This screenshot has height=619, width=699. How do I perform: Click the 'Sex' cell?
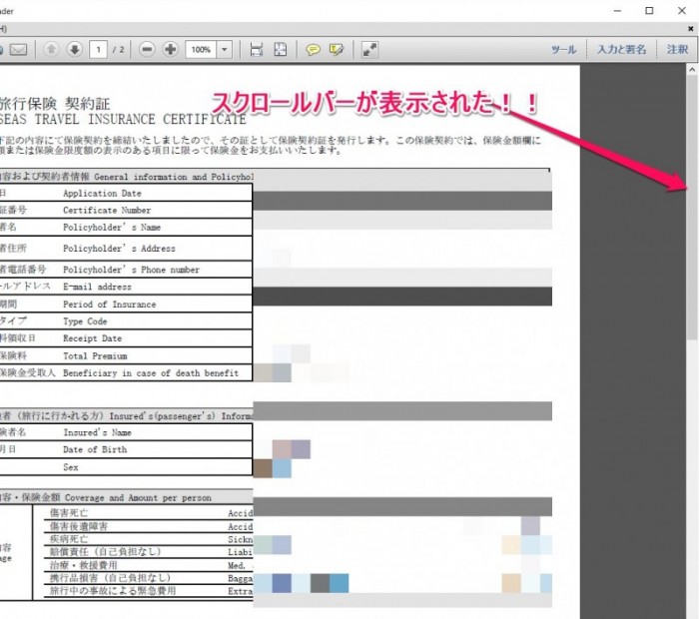(71, 467)
